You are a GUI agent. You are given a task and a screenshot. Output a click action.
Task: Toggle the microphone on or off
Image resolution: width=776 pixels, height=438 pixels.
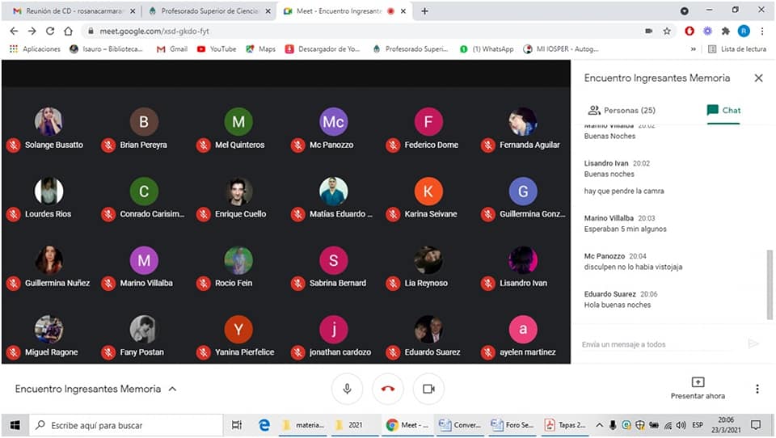(x=347, y=389)
